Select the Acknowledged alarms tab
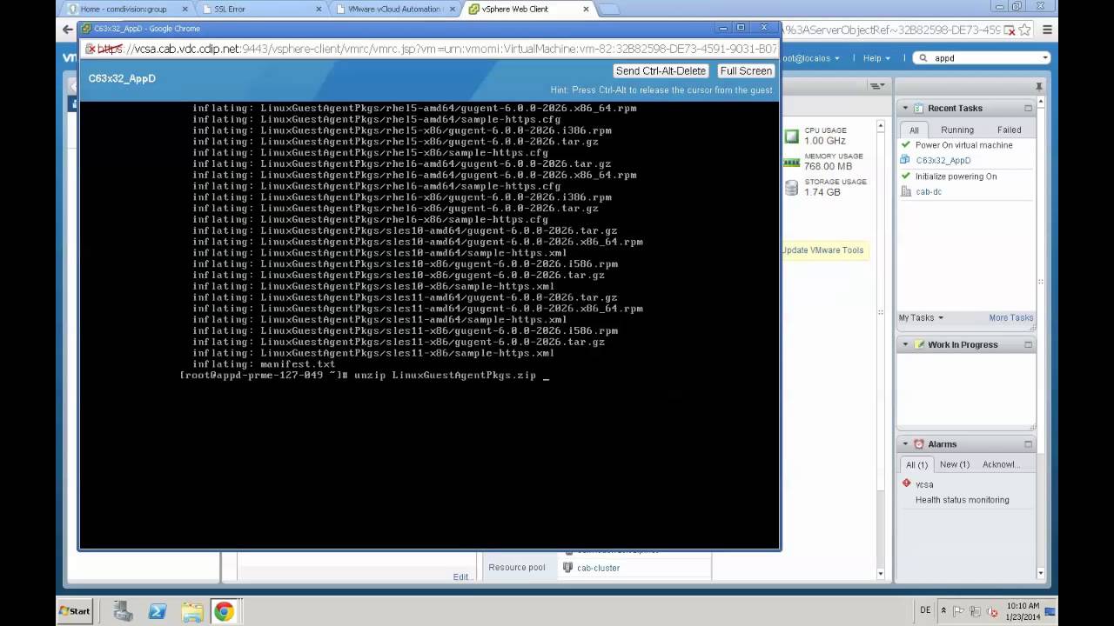This screenshot has width=1114, height=626. 1000,464
